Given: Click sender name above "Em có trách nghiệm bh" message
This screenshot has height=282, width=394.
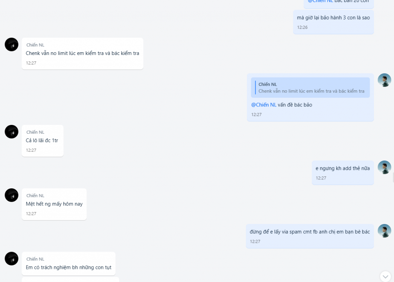Looking at the screenshot, I should tap(35, 259).
